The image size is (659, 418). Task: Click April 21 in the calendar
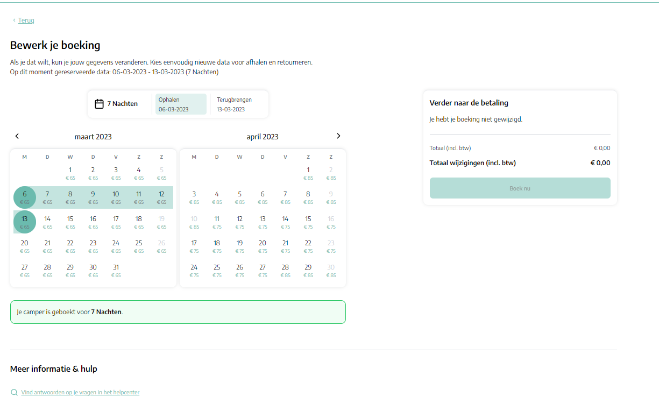(x=286, y=246)
